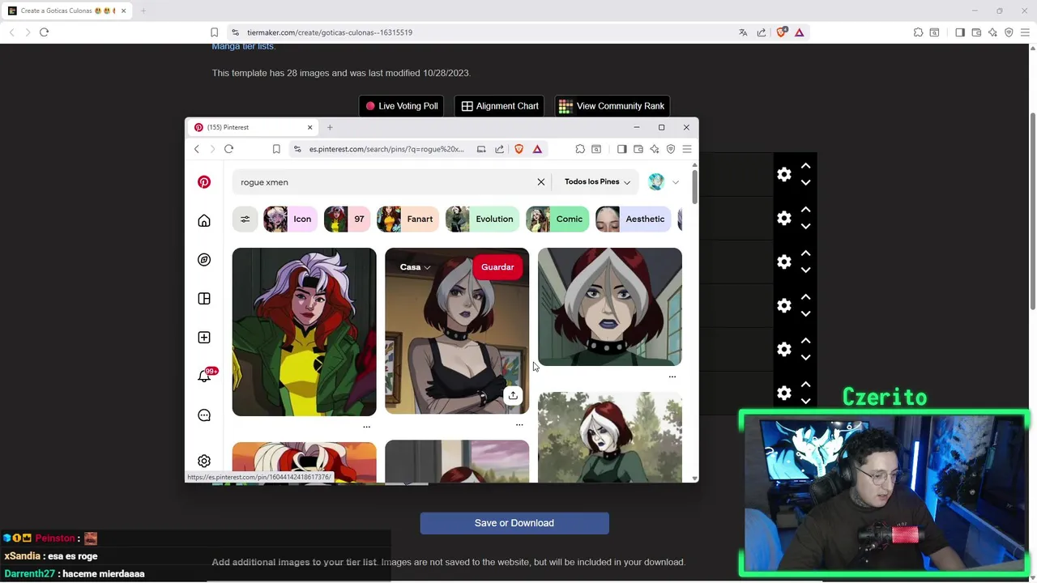Open Evolution Rogue portrait pin thumbnail
Image resolution: width=1037 pixels, height=583 pixels.
tap(610, 307)
